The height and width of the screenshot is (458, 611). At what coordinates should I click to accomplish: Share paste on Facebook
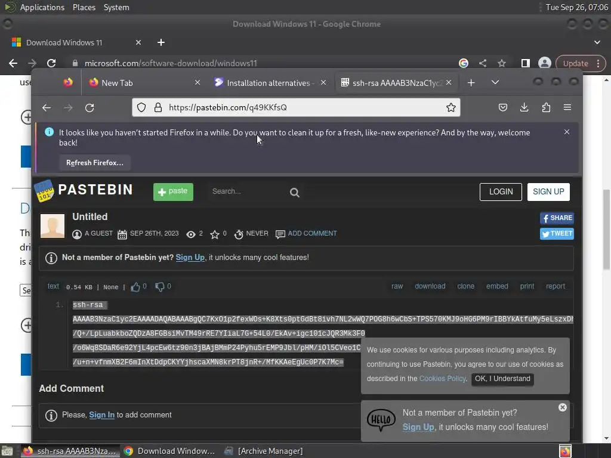(557, 218)
